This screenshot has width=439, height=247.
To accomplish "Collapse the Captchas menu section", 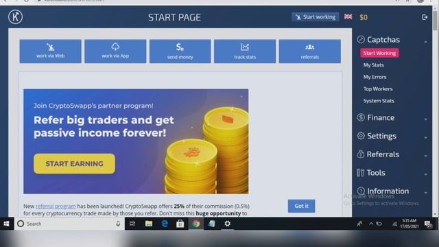I will 392,40.
